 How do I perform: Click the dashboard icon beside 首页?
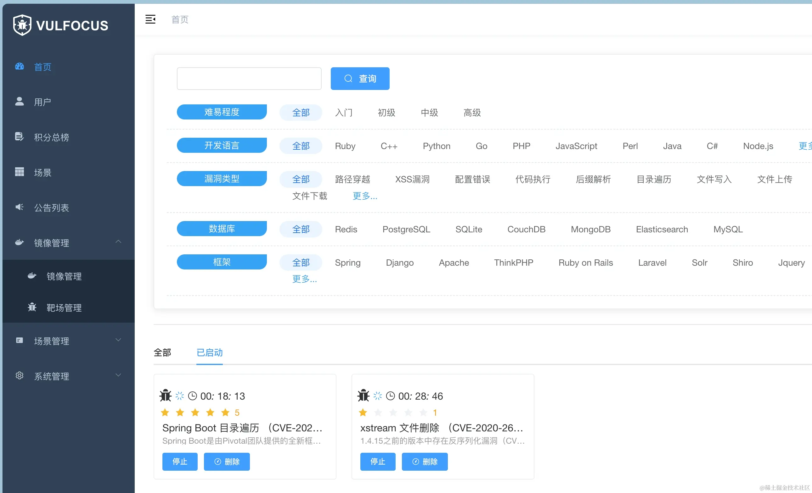click(20, 66)
